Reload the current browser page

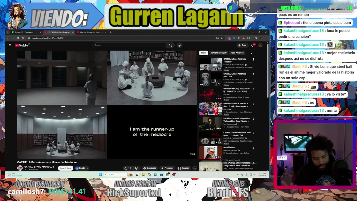click(18, 38)
